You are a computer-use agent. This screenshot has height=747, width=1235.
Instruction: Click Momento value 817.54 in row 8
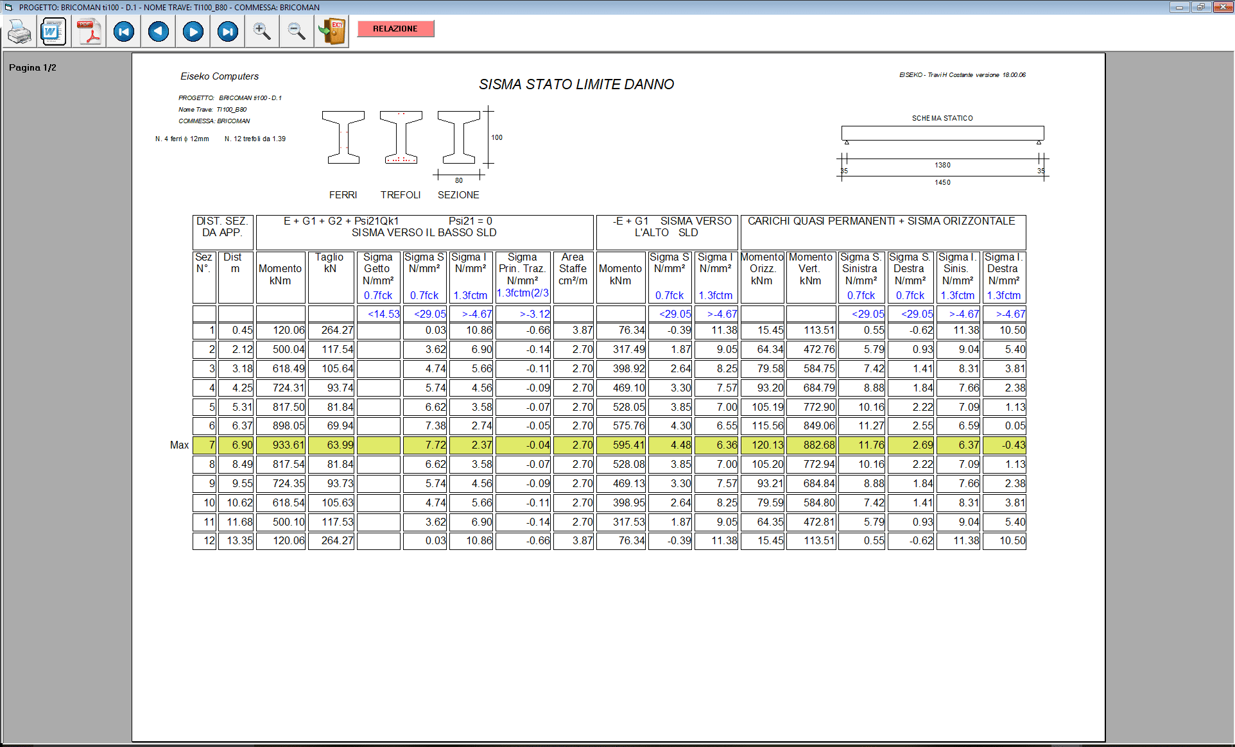281,464
